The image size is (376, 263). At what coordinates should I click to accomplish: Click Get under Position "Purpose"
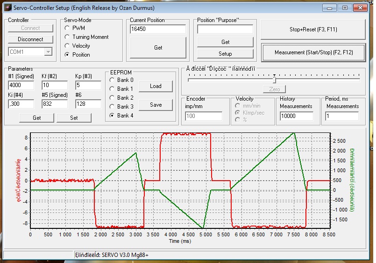[x=225, y=42]
